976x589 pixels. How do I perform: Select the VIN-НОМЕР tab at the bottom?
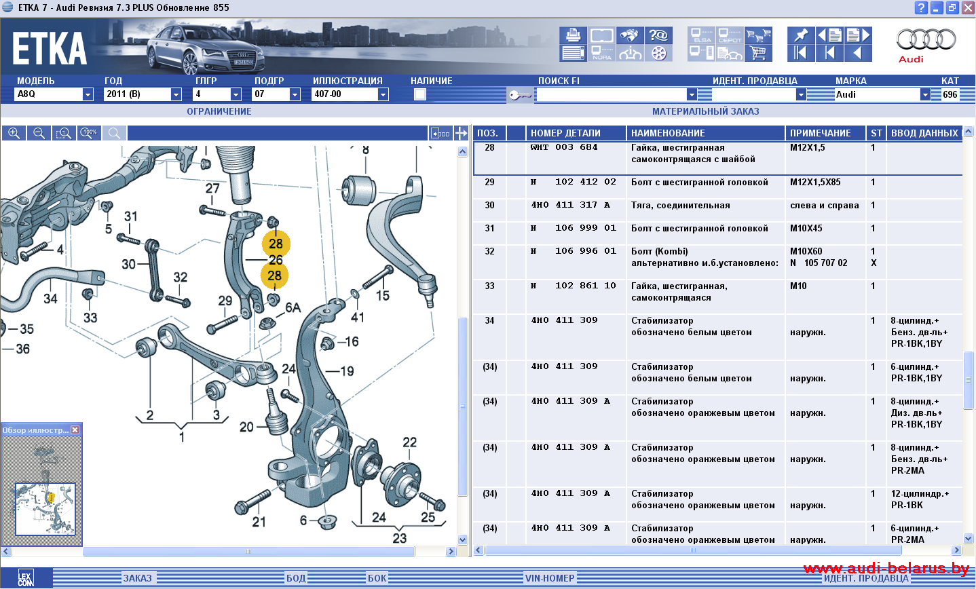pos(550,578)
